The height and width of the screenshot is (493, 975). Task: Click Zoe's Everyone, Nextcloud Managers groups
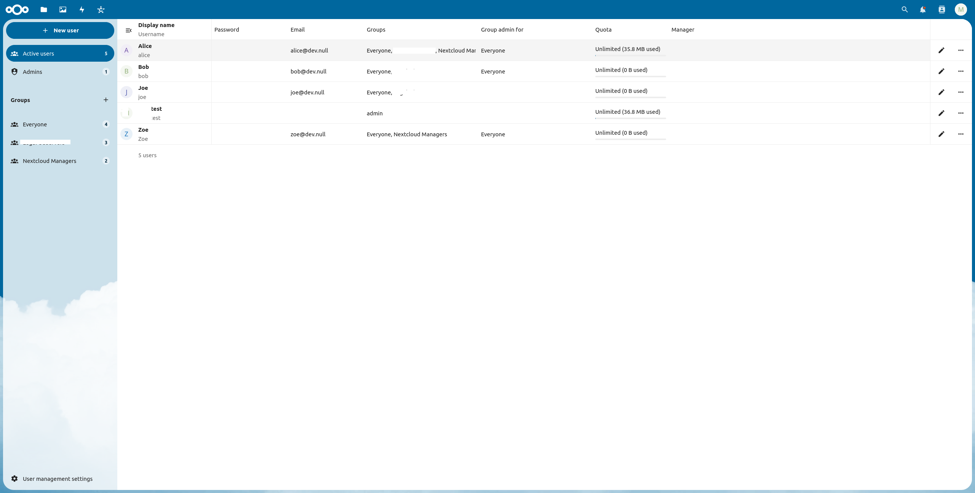[407, 134]
